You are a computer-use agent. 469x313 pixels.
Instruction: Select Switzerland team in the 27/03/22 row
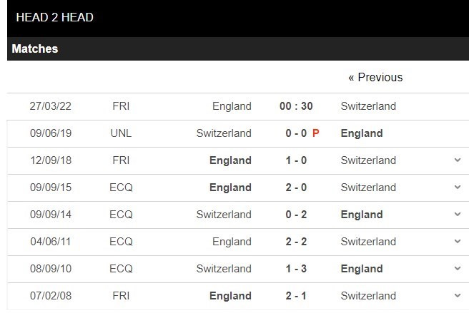click(368, 106)
